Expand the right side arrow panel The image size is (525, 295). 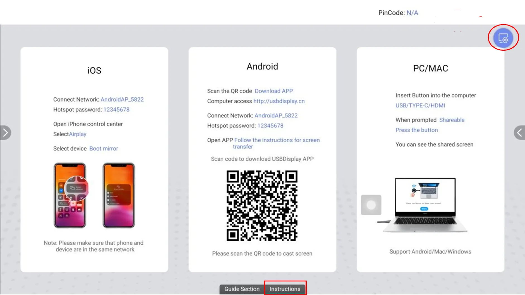(x=519, y=133)
